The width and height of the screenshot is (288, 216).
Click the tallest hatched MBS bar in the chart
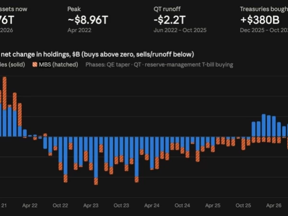(5, 93)
